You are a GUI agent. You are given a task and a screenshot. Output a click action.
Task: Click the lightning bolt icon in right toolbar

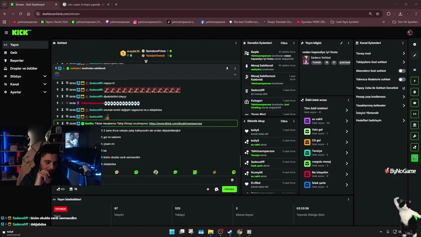[x=414, y=81]
